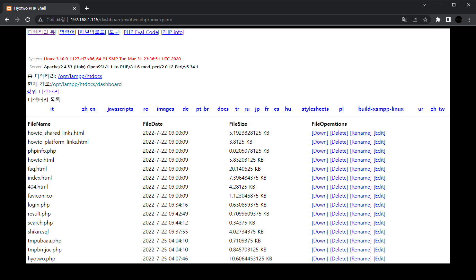Open the translate page icon
Screen dimensions: 476x280
point(405,20)
